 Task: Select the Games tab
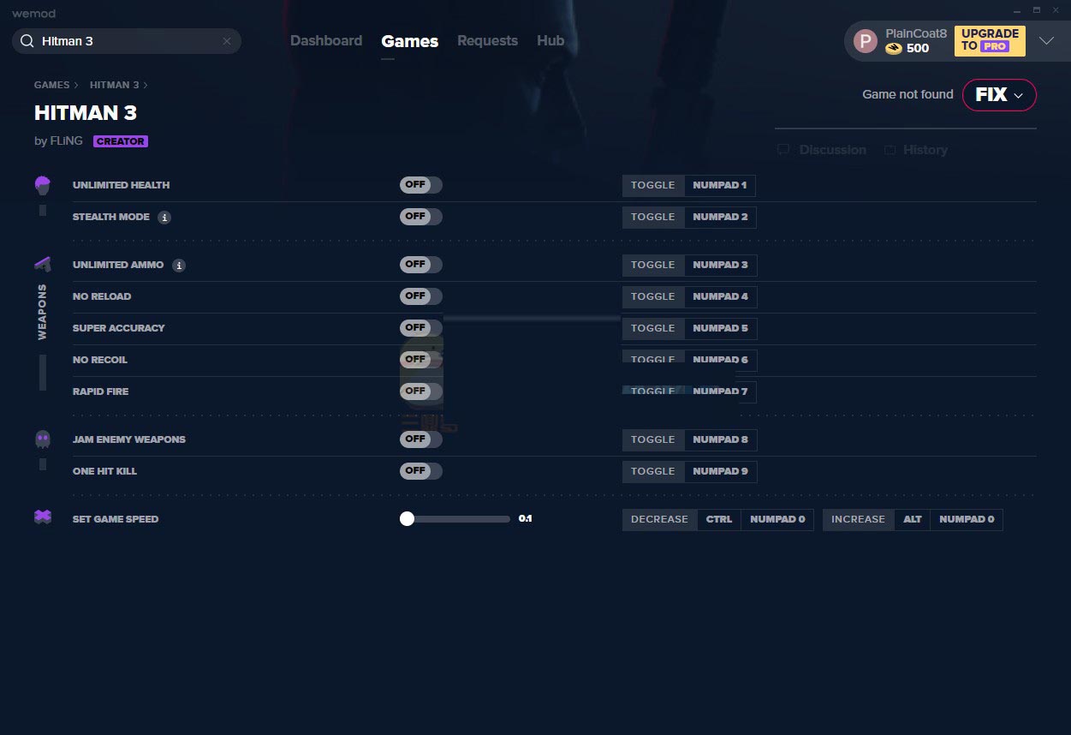(x=410, y=41)
